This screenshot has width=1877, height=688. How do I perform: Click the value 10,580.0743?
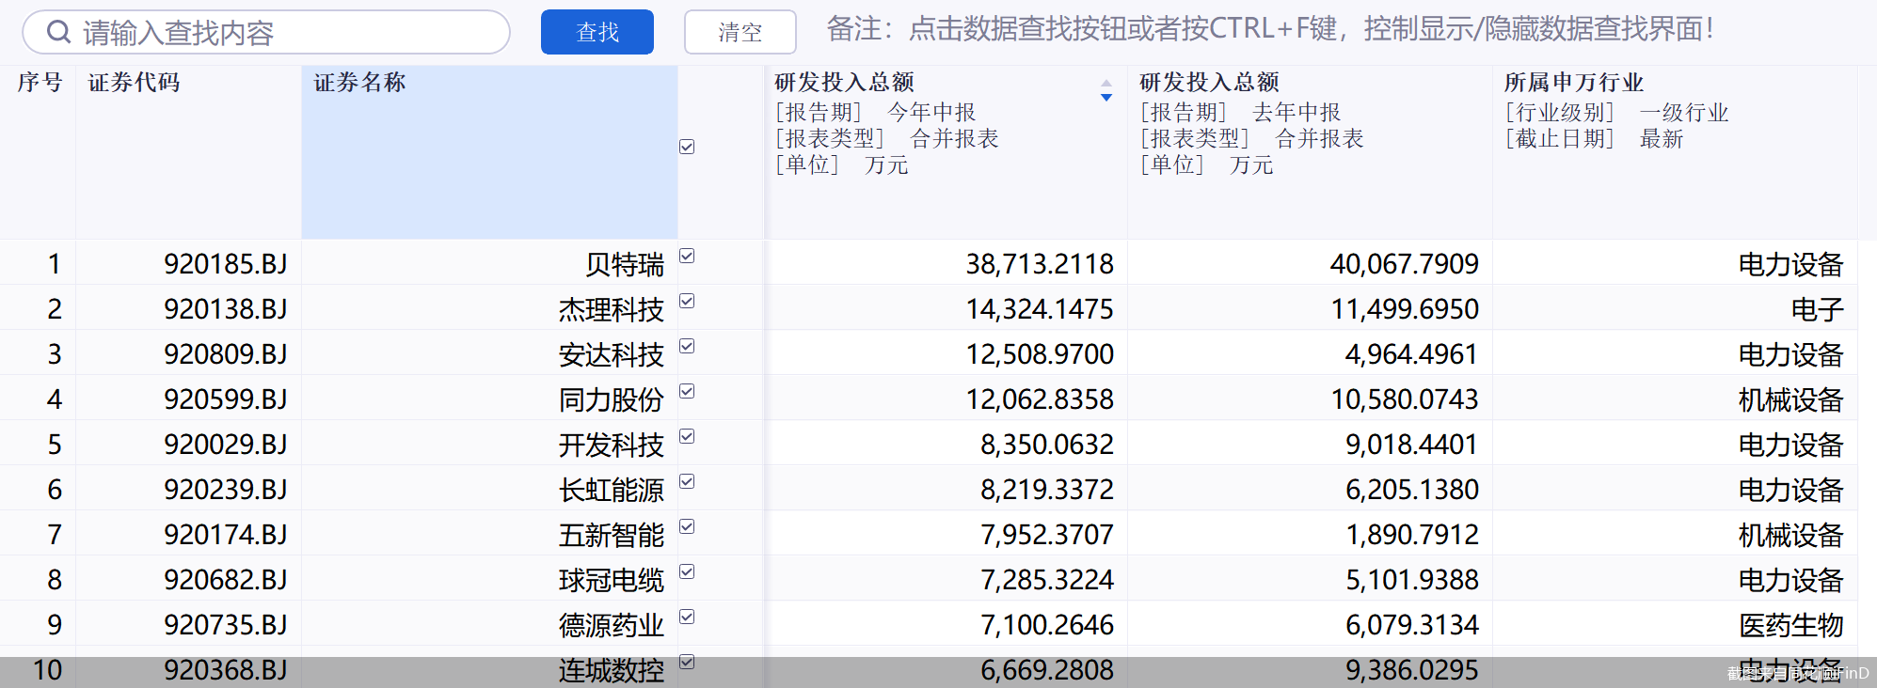[1405, 399]
